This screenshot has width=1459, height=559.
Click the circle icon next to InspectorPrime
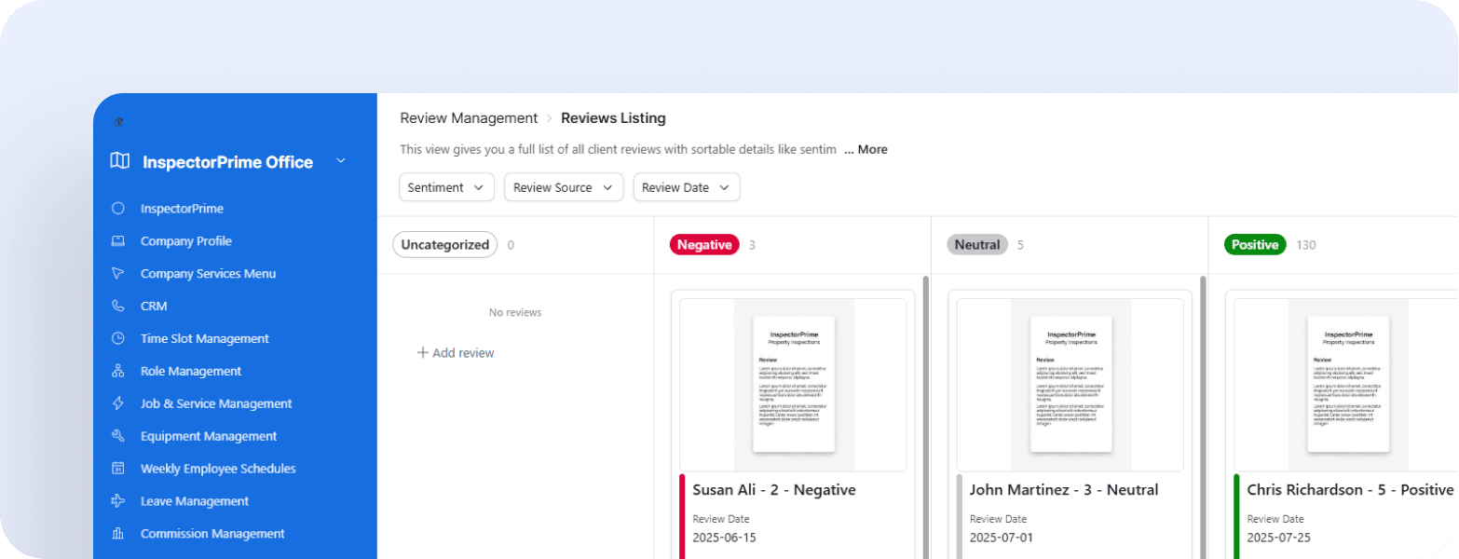point(117,209)
